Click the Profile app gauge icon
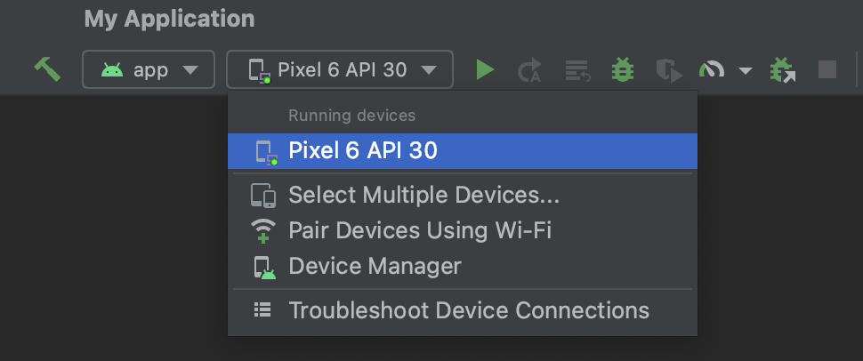 714,69
